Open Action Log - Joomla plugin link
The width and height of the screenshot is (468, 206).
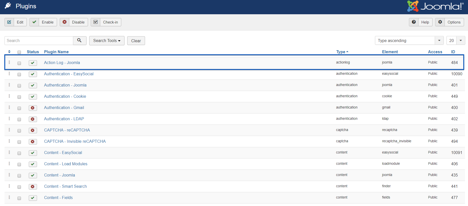tap(62, 62)
